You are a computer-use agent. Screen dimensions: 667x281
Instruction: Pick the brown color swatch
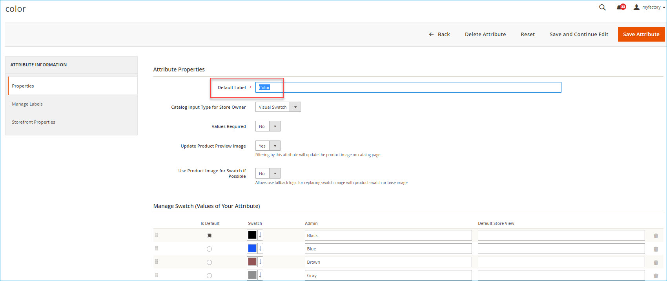(252, 262)
